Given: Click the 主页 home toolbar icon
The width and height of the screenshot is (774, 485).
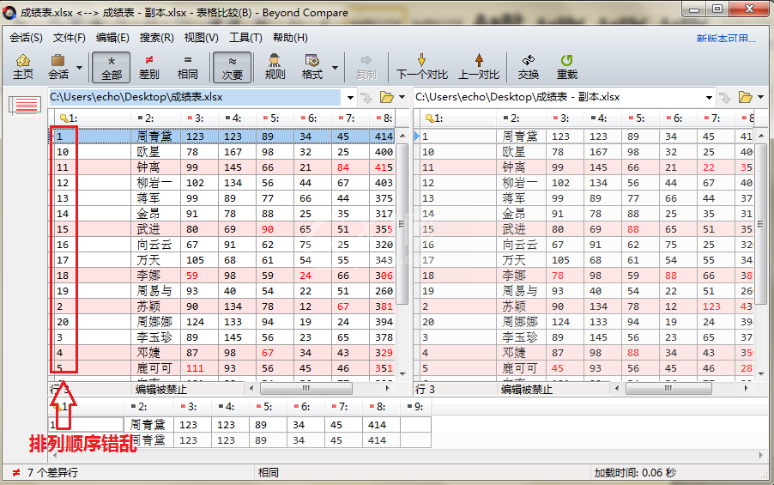Looking at the screenshot, I should tap(22, 67).
